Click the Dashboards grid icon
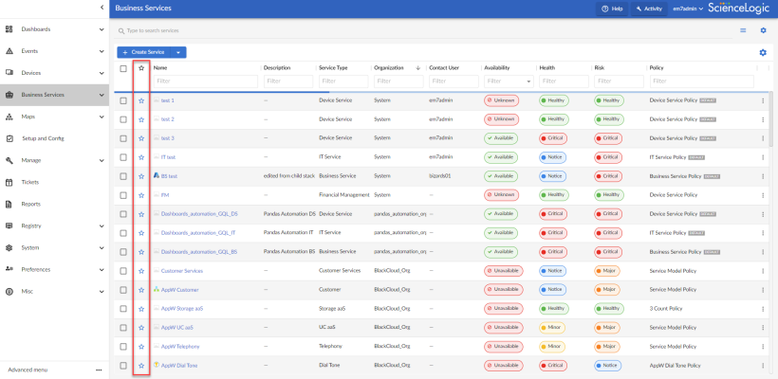 point(9,29)
